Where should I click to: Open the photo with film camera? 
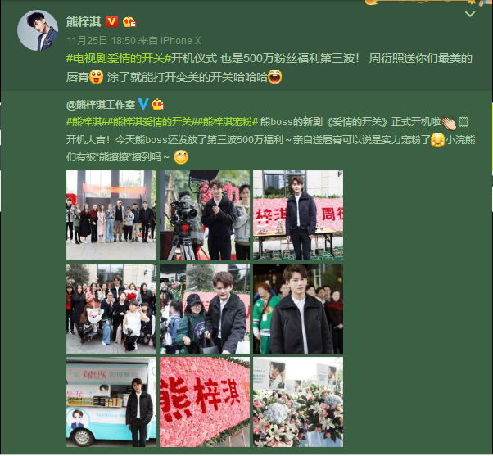tap(205, 215)
